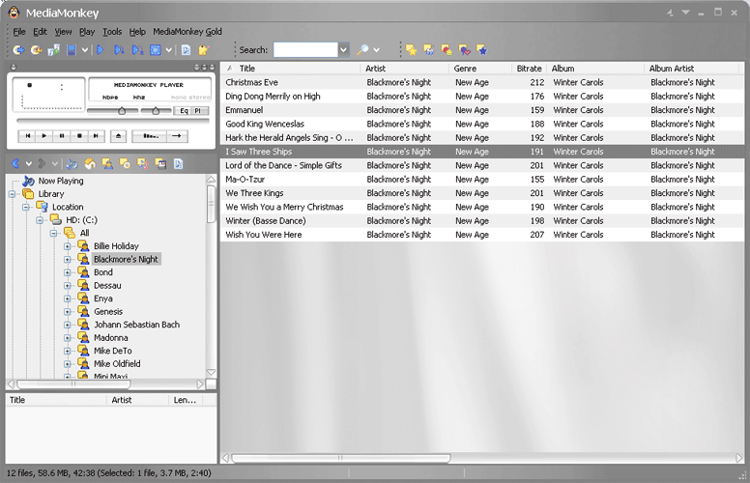The image size is (750, 483).
Task: Open the dropdown beside the blue device icon
Action: (85, 49)
